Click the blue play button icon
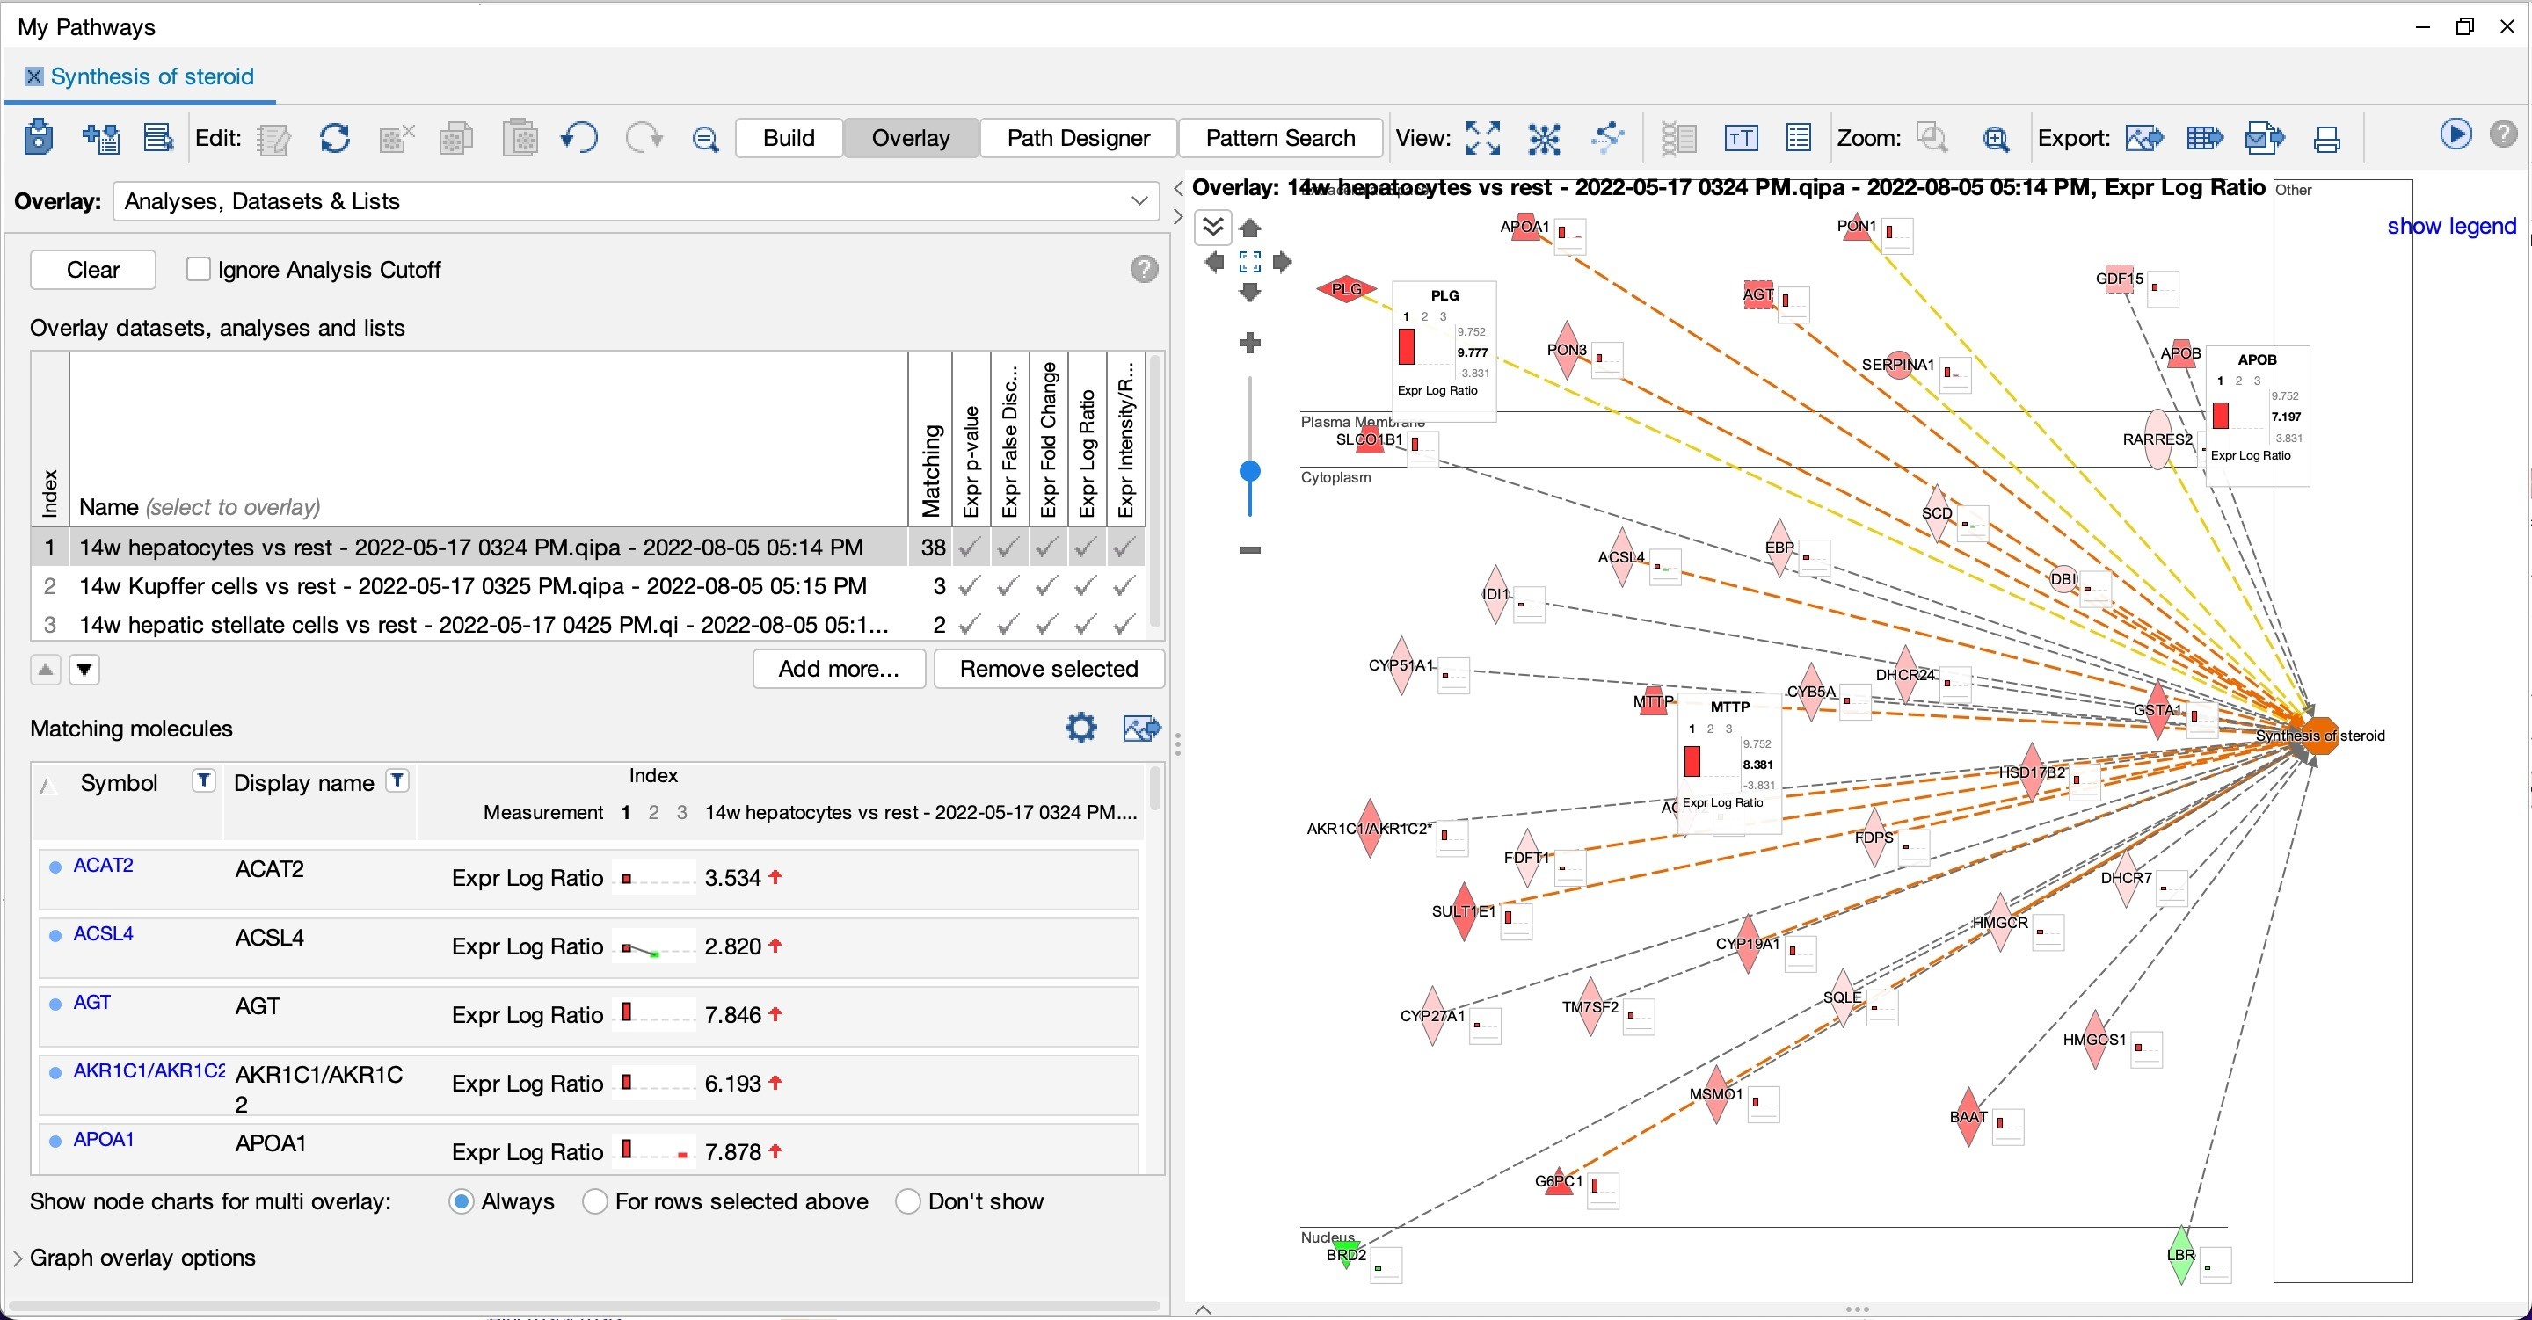Image resolution: width=2532 pixels, height=1320 pixels. (2456, 134)
